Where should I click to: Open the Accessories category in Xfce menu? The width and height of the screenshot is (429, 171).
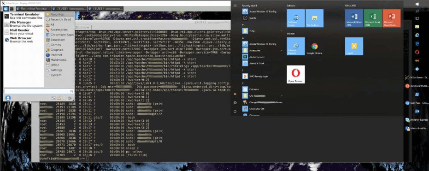pos(59,29)
